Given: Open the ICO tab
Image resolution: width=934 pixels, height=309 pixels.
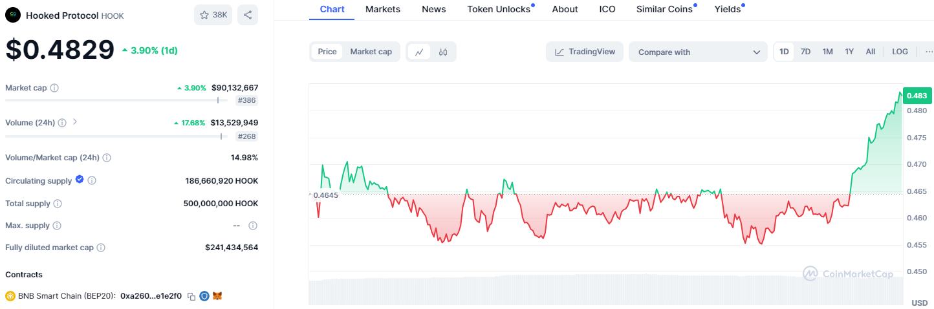Looking at the screenshot, I should [x=607, y=9].
